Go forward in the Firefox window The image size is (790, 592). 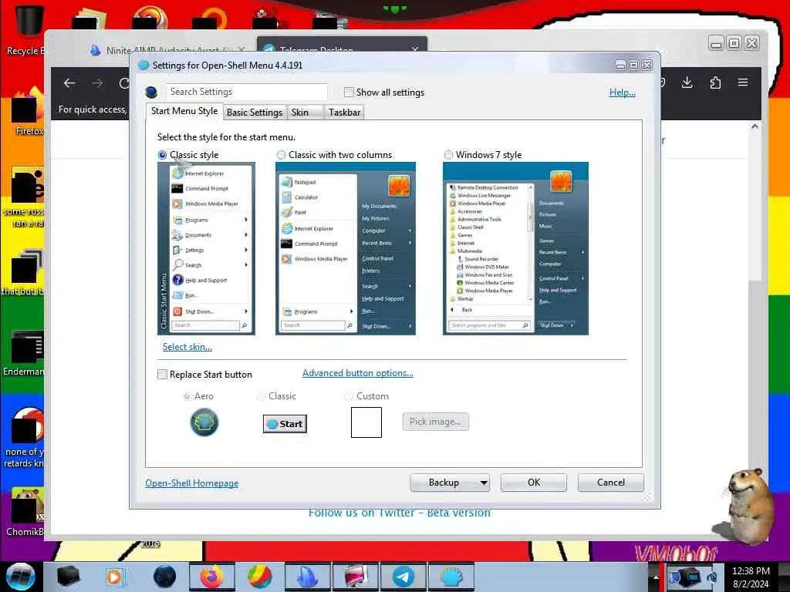point(97,83)
